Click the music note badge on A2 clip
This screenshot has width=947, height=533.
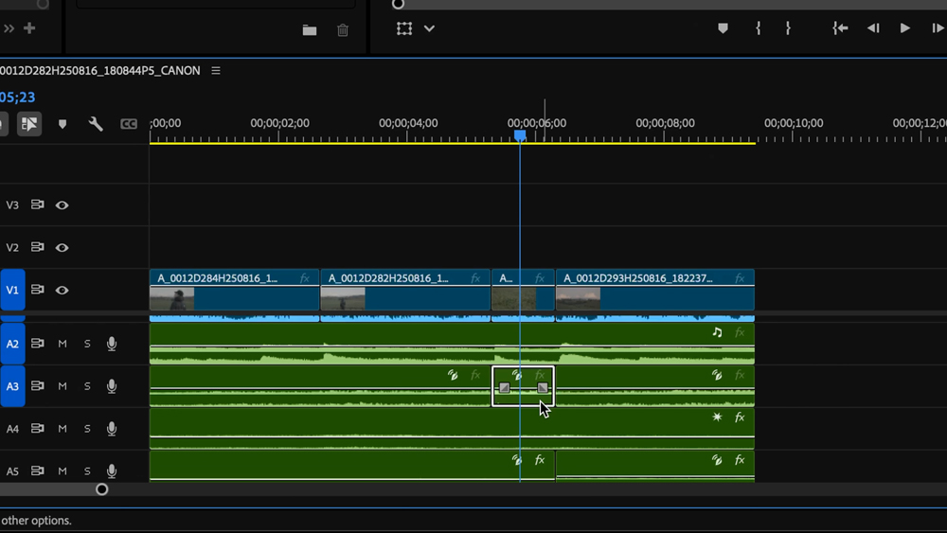(717, 332)
